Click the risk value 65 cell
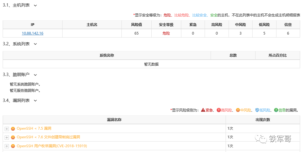Screen dimensions: 301x152 tap(136, 33)
